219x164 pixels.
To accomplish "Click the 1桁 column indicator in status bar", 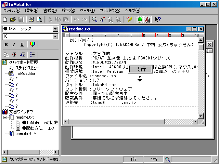I will point(154,160).
